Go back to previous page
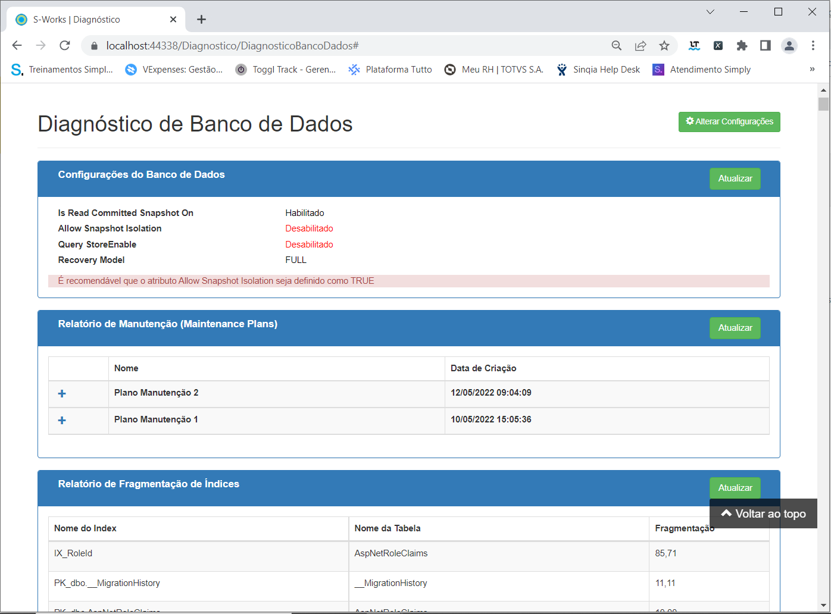Viewport: 831px width, 614px height. [17, 46]
